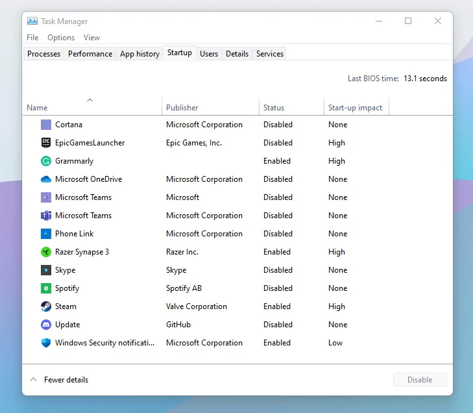Open the File menu
The image size is (473, 413).
(x=32, y=38)
